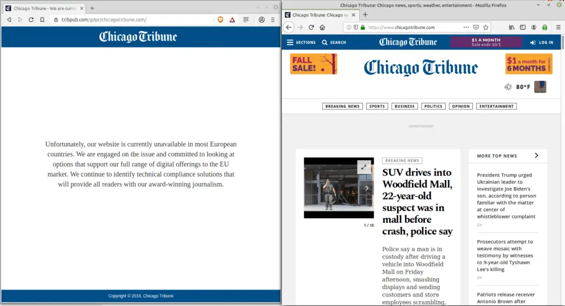Open the Tyshawn Lee prosecutors story
This screenshot has height=306, width=565.
coord(505,255)
